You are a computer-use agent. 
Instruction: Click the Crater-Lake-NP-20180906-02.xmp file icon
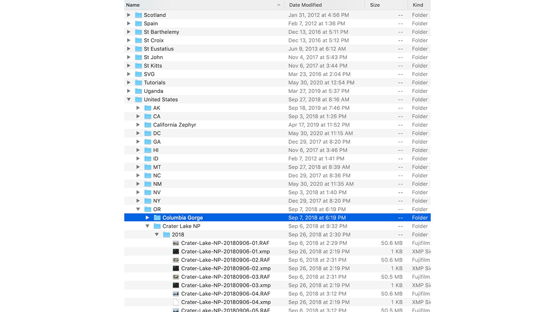(176, 269)
